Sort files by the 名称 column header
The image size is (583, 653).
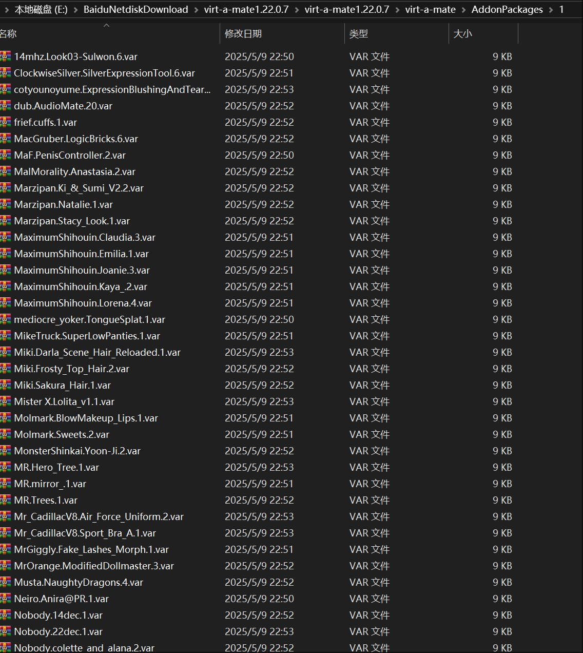pos(110,33)
